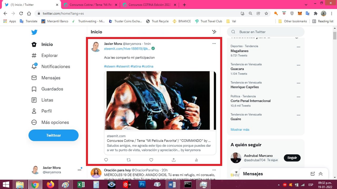This screenshot has height=189, width=337.
Task: Click the Twitter bird logo
Action: pos(34,32)
